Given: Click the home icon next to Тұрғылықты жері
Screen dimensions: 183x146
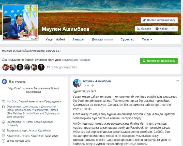Looking at the screenshot, I should pyautogui.click(x=3, y=130).
